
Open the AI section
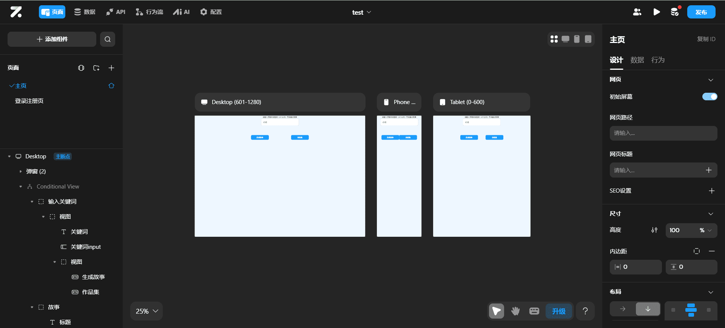pyautogui.click(x=181, y=12)
